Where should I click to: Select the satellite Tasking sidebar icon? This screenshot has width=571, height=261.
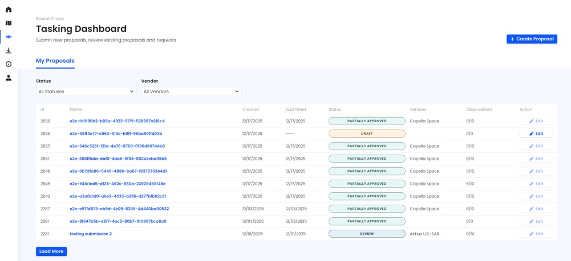pyautogui.click(x=9, y=36)
